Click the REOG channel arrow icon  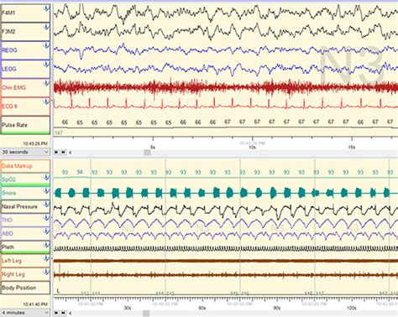click(46, 45)
